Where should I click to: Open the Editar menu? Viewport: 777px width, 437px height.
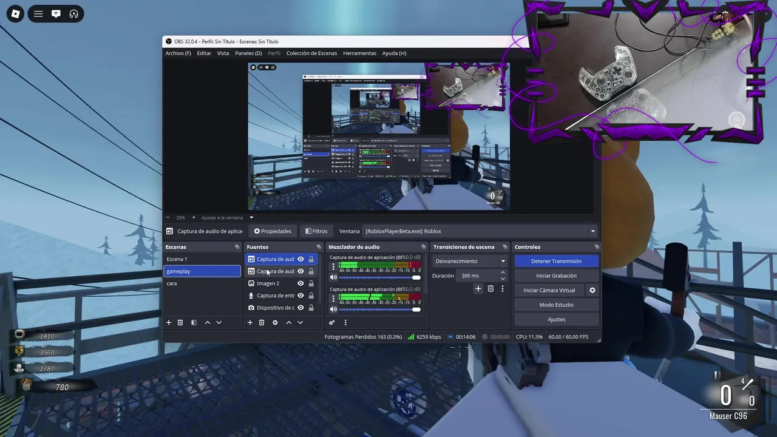coord(204,53)
